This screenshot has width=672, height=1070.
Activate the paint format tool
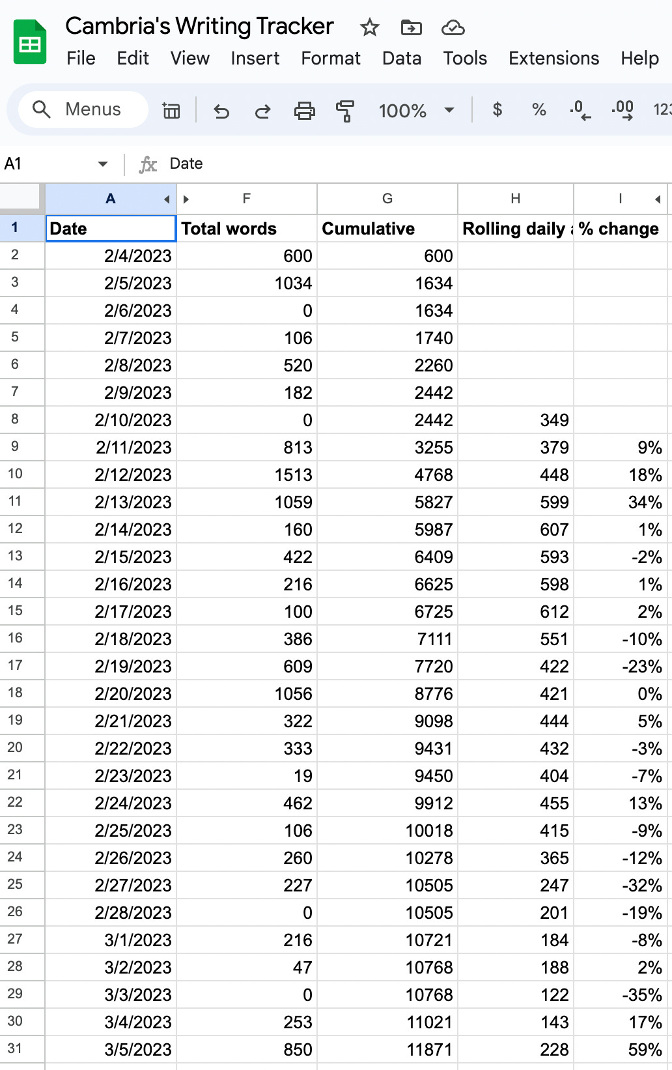point(345,111)
